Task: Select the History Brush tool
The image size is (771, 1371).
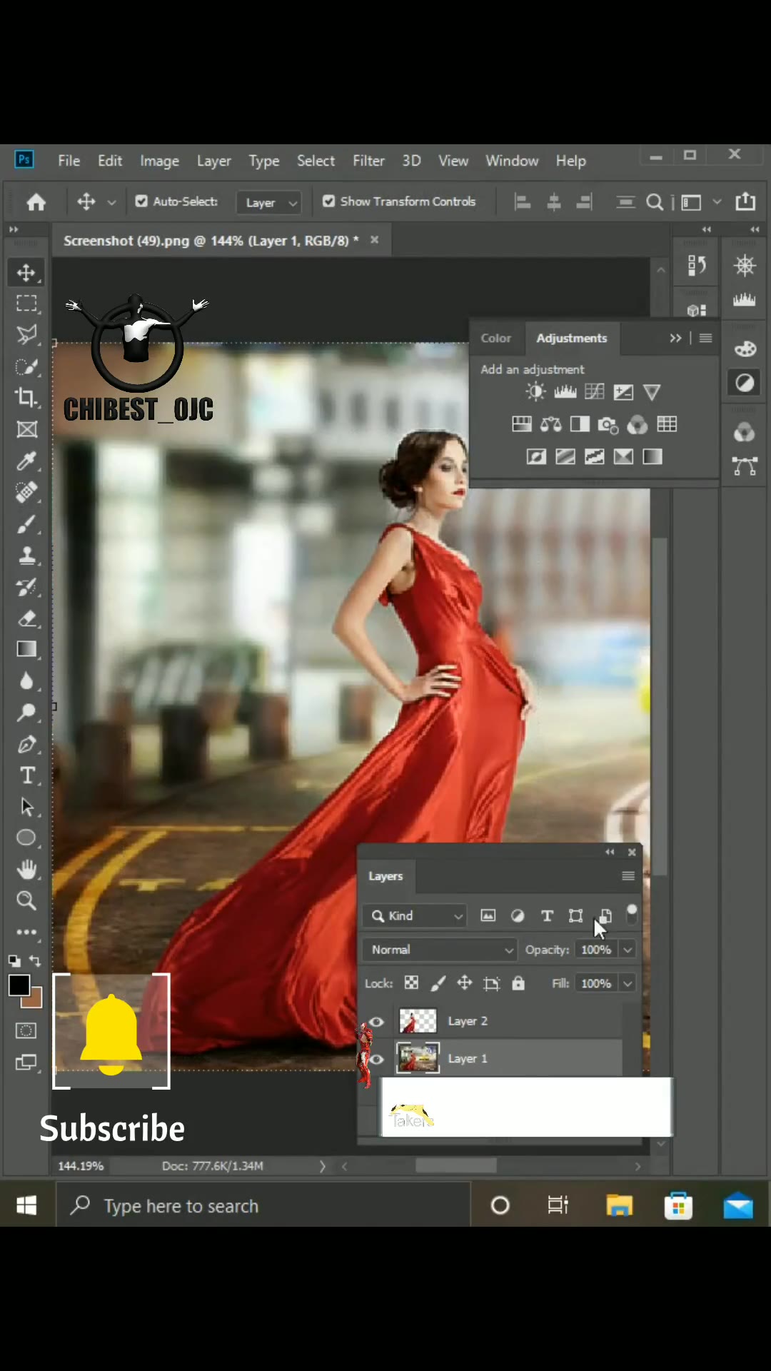Action: pos(26,586)
